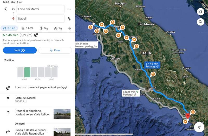
Task: Tap the back arrow
Action: point(6,9)
